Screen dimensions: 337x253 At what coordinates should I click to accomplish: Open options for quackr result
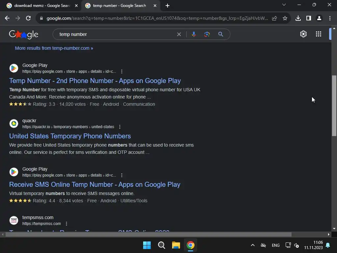pyautogui.click(x=120, y=127)
